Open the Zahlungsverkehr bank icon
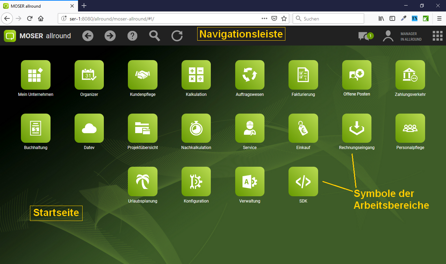This screenshot has width=446, height=264. (x=410, y=75)
